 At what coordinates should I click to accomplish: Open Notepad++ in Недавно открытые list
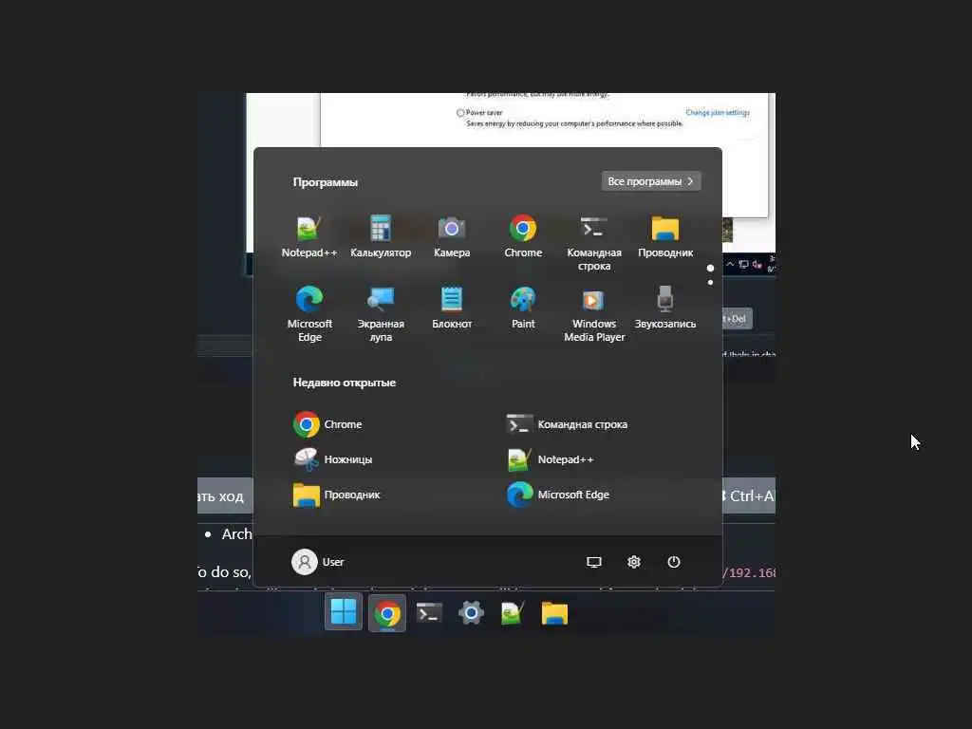click(x=551, y=459)
